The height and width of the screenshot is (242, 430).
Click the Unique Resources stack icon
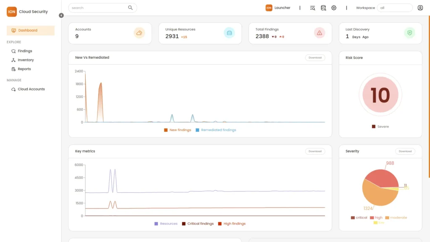tap(229, 33)
